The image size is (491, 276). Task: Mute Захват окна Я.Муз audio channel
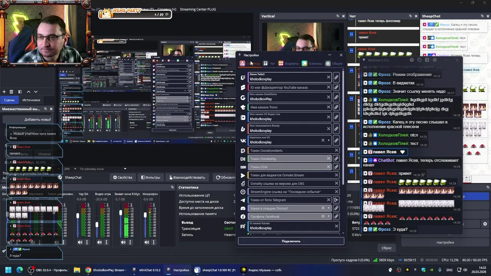click(x=123, y=242)
